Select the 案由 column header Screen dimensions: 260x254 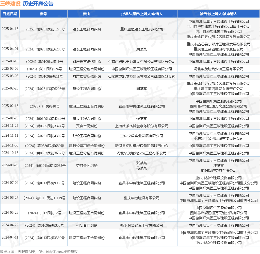click(x=87, y=14)
